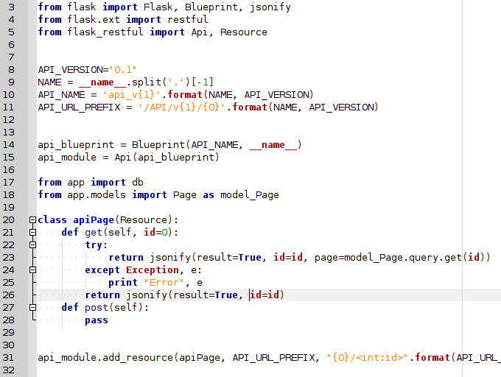Image resolution: width=501 pixels, height=377 pixels.
Task: Click line number 31 in the gutter
Action: [9, 358]
